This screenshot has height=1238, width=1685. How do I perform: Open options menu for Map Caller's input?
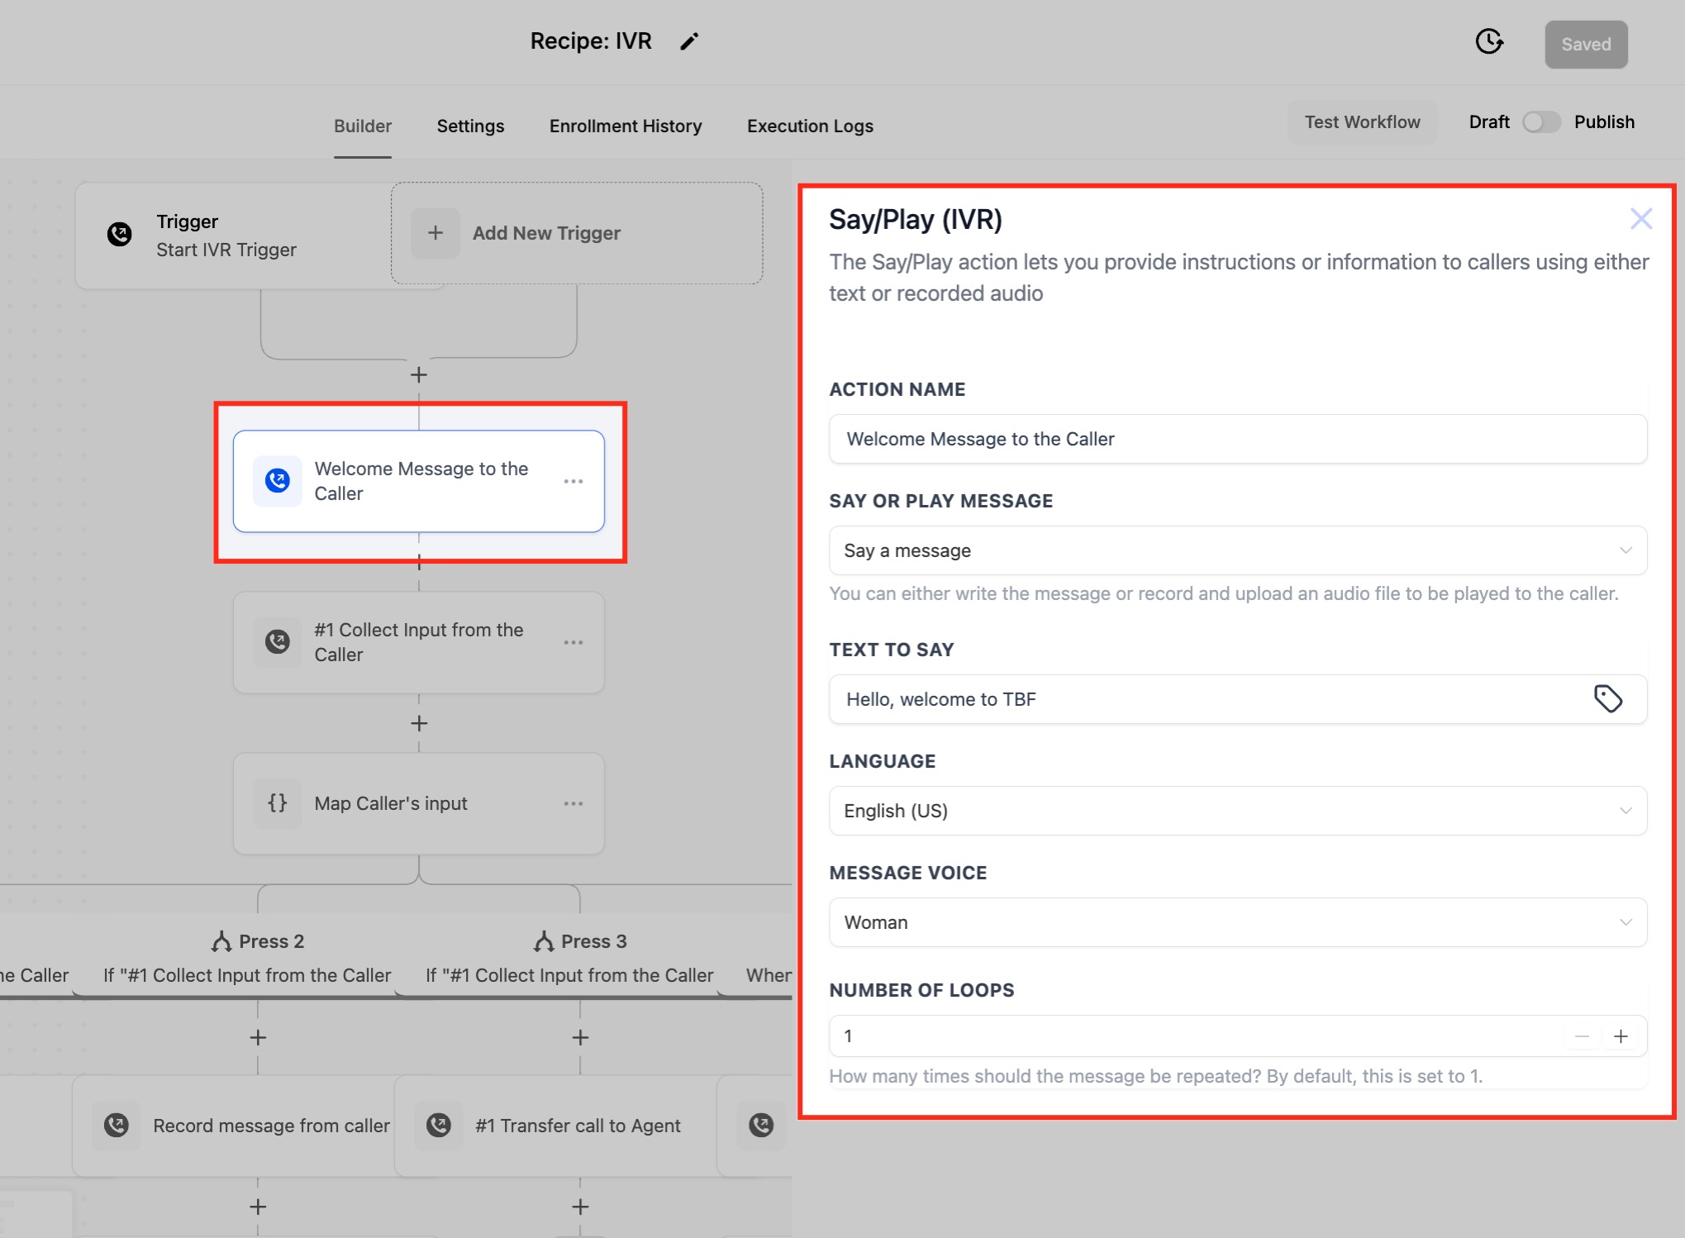pyautogui.click(x=573, y=803)
